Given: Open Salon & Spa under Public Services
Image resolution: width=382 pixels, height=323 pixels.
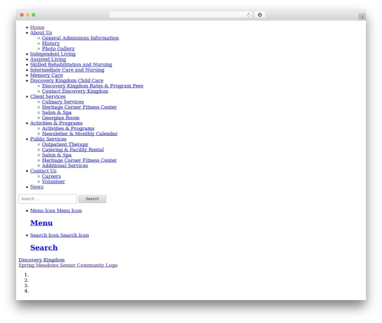Looking at the screenshot, I should point(57,155).
